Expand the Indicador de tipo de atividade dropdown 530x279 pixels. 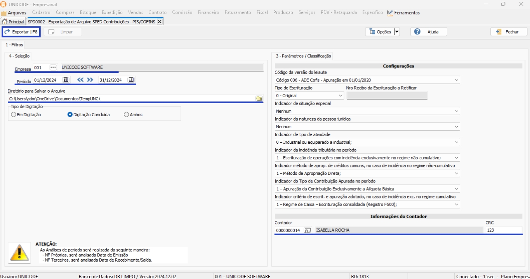[x=456, y=142]
